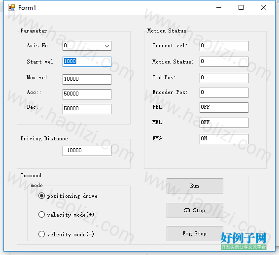Viewport: 279px width, 255px height.
Task: Click the EMG status field showing ON
Action: [x=224, y=139]
